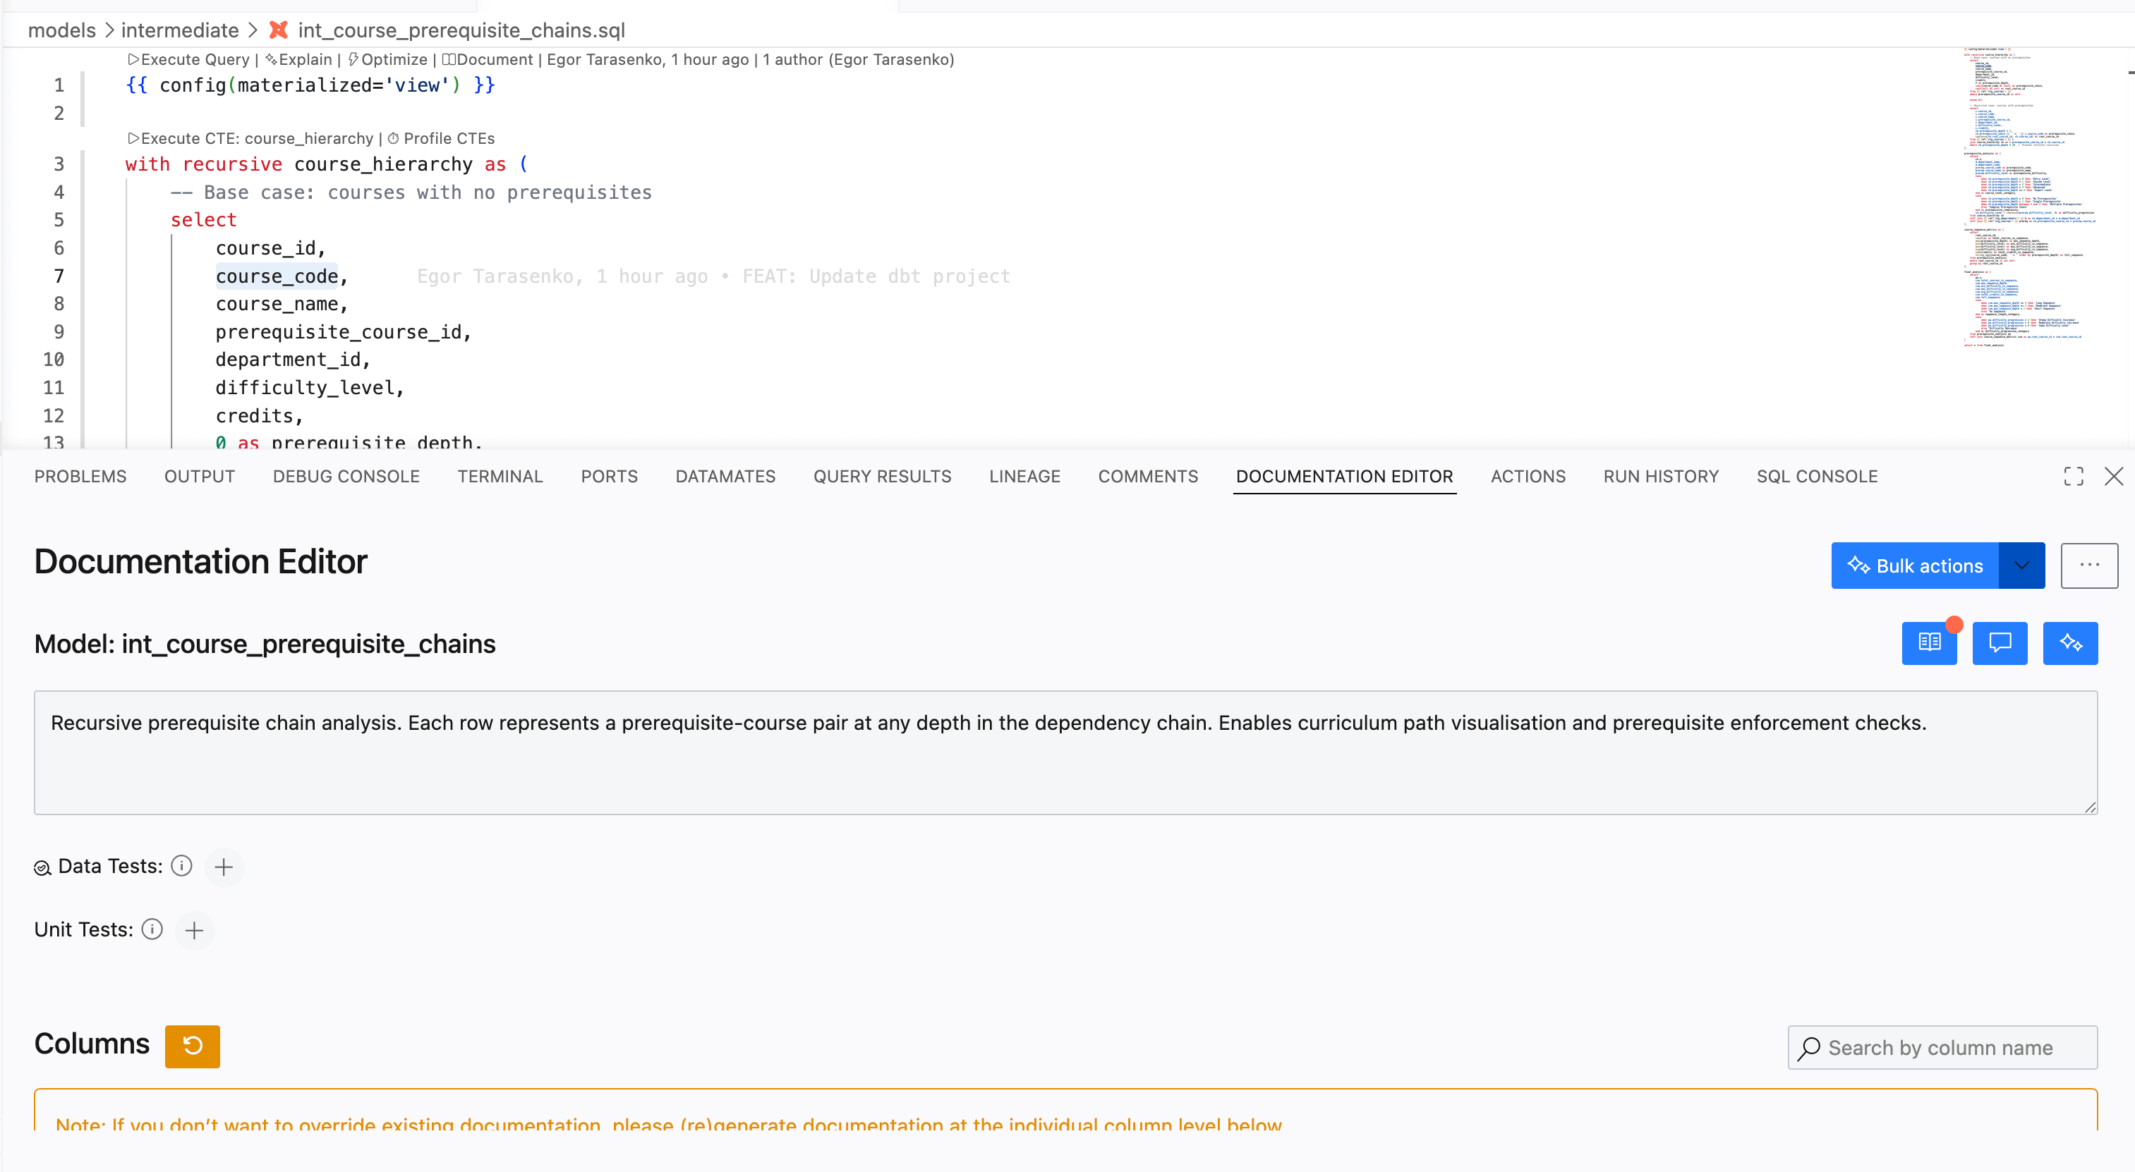
Task: Expand the Bulk actions dropdown arrow
Action: point(2021,566)
